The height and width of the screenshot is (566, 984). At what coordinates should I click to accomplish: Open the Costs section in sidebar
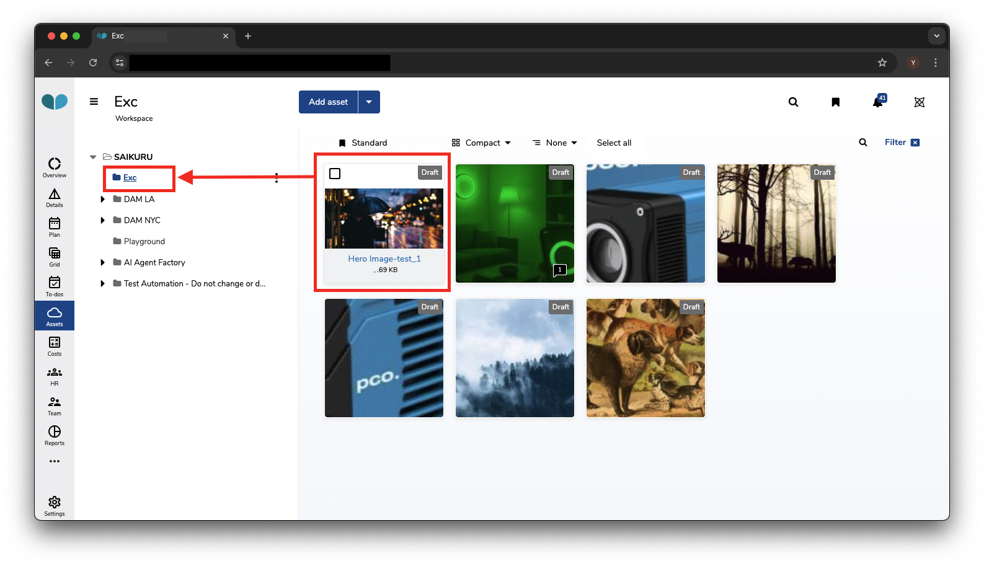pos(55,346)
